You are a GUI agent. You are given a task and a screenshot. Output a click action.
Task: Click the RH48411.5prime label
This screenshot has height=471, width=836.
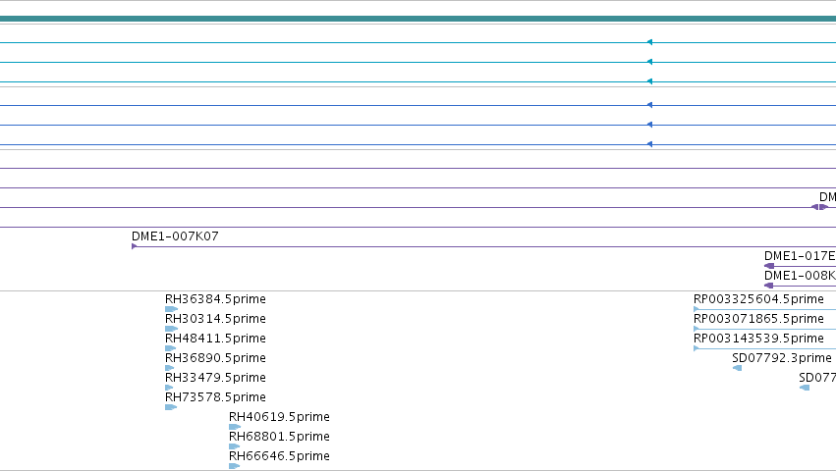(215, 339)
